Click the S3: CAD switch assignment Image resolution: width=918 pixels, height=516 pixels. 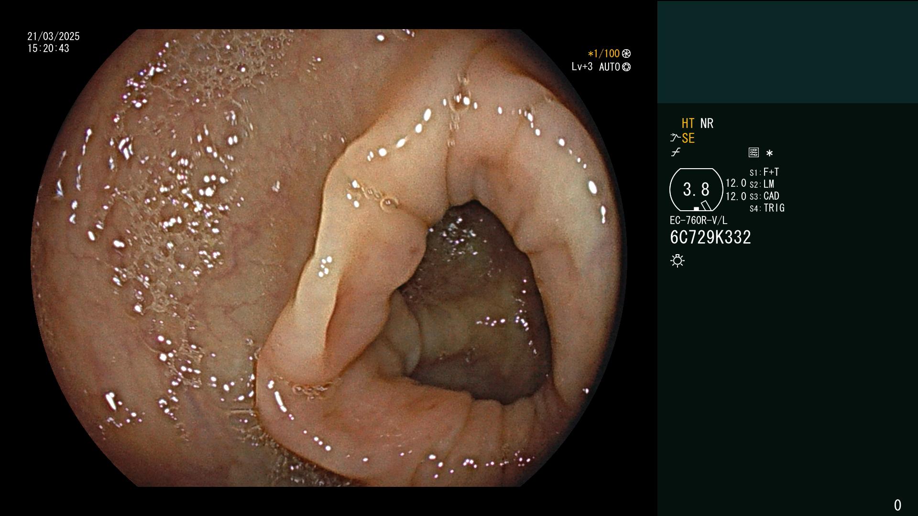[x=764, y=196]
